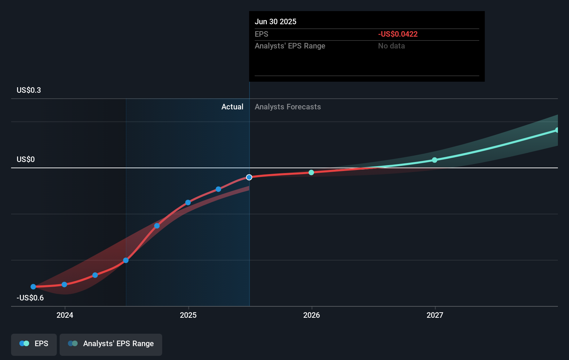Select the 2026 forecast data point
This screenshot has width=569, height=360.
311,172
